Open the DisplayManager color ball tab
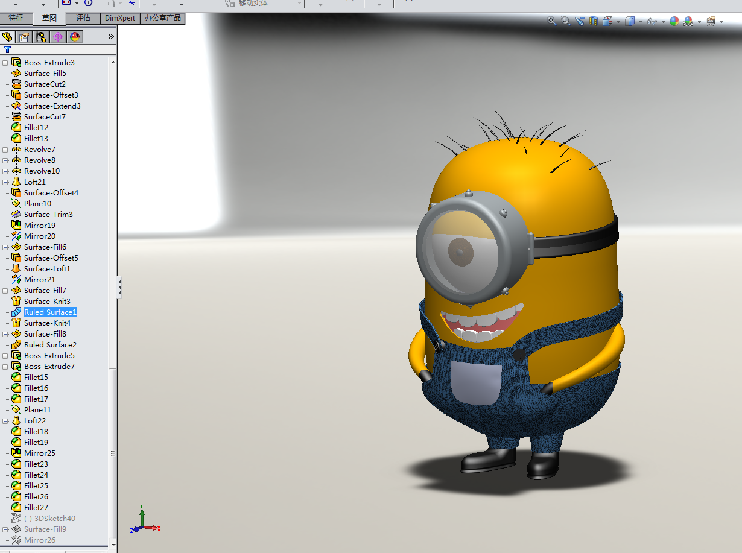This screenshot has width=742, height=553. [x=75, y=37]
